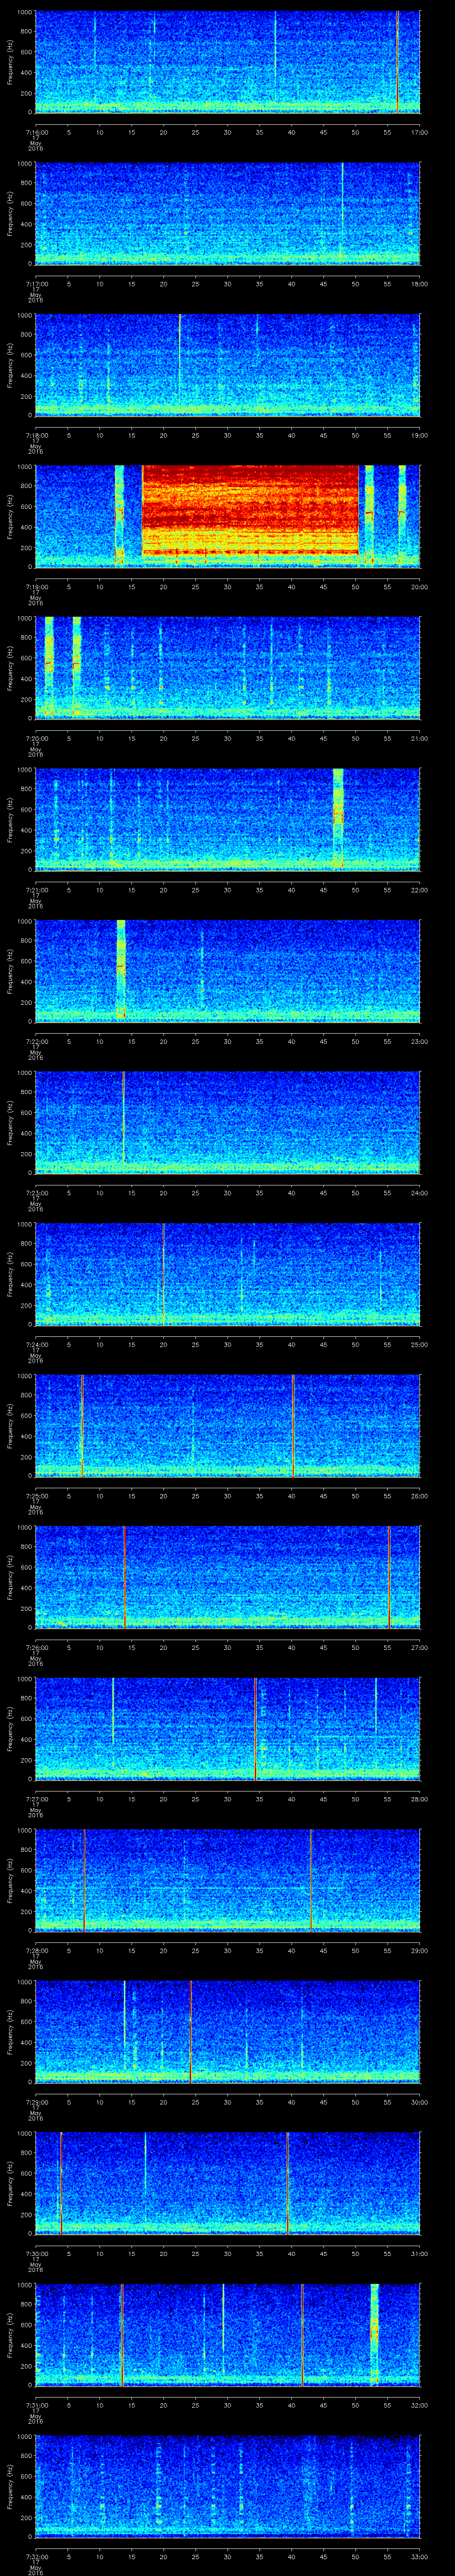Click the 30:00 end time label
Image resolution: width=455 pixels, height=2576 pixels.
419,2101
